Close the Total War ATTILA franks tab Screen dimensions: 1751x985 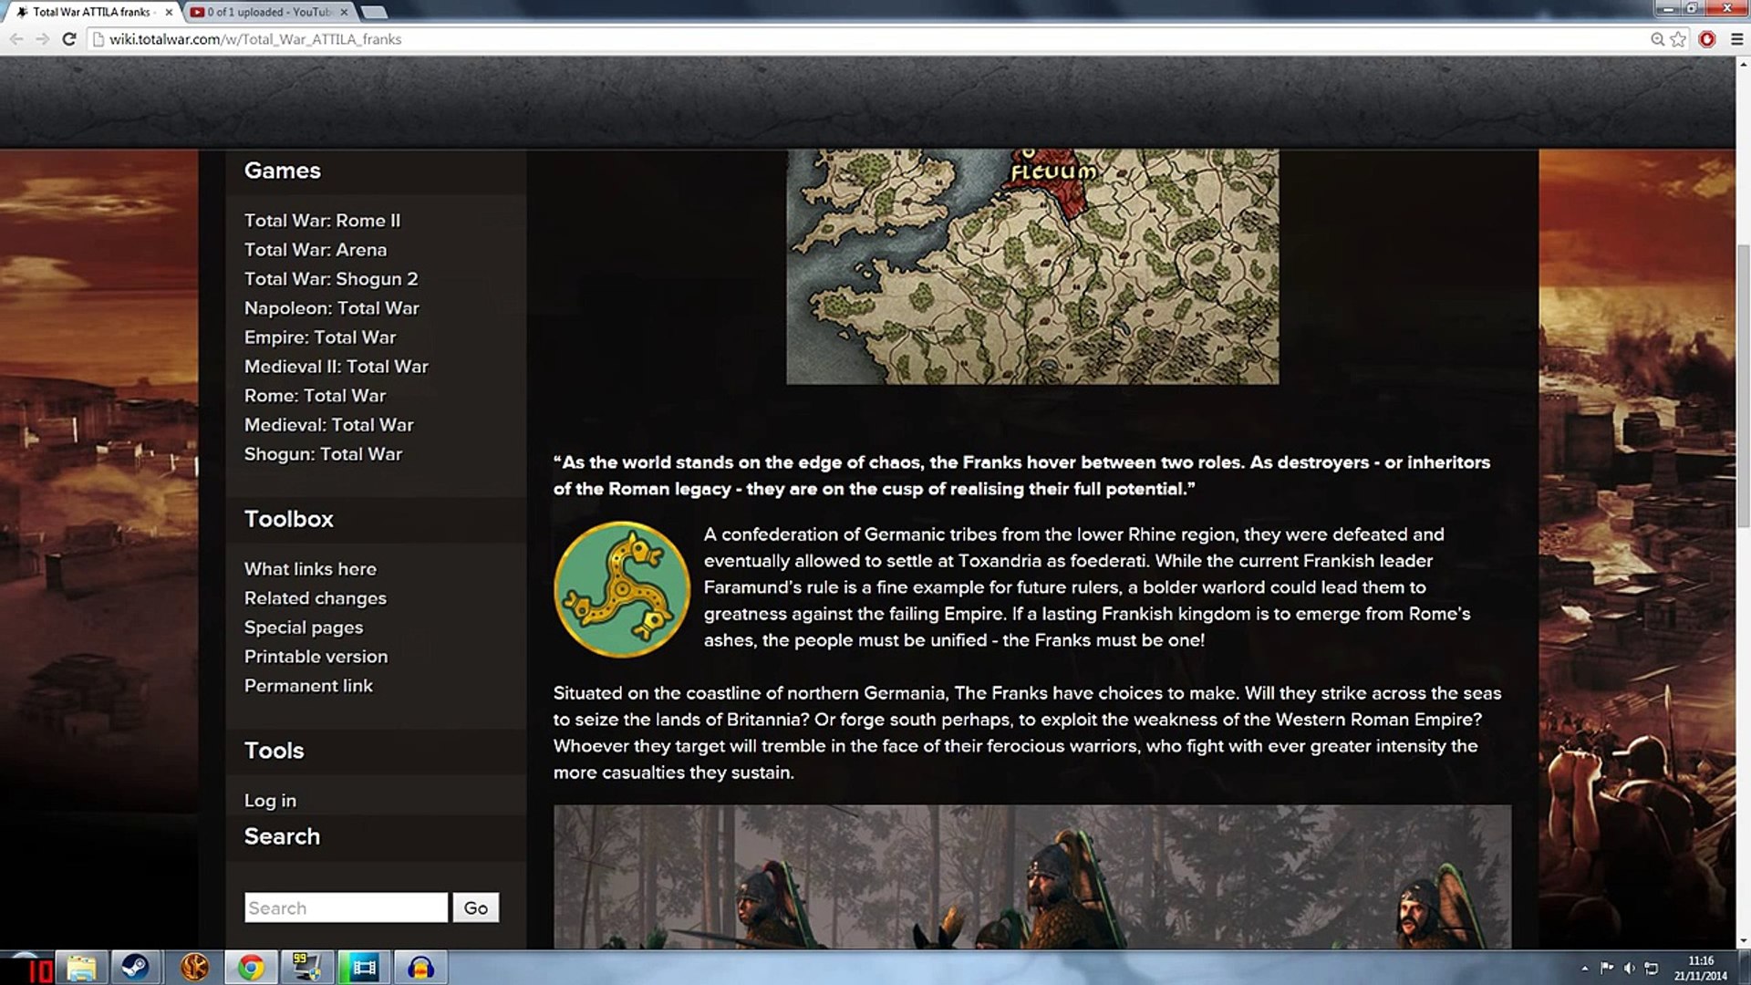(169, 12)
